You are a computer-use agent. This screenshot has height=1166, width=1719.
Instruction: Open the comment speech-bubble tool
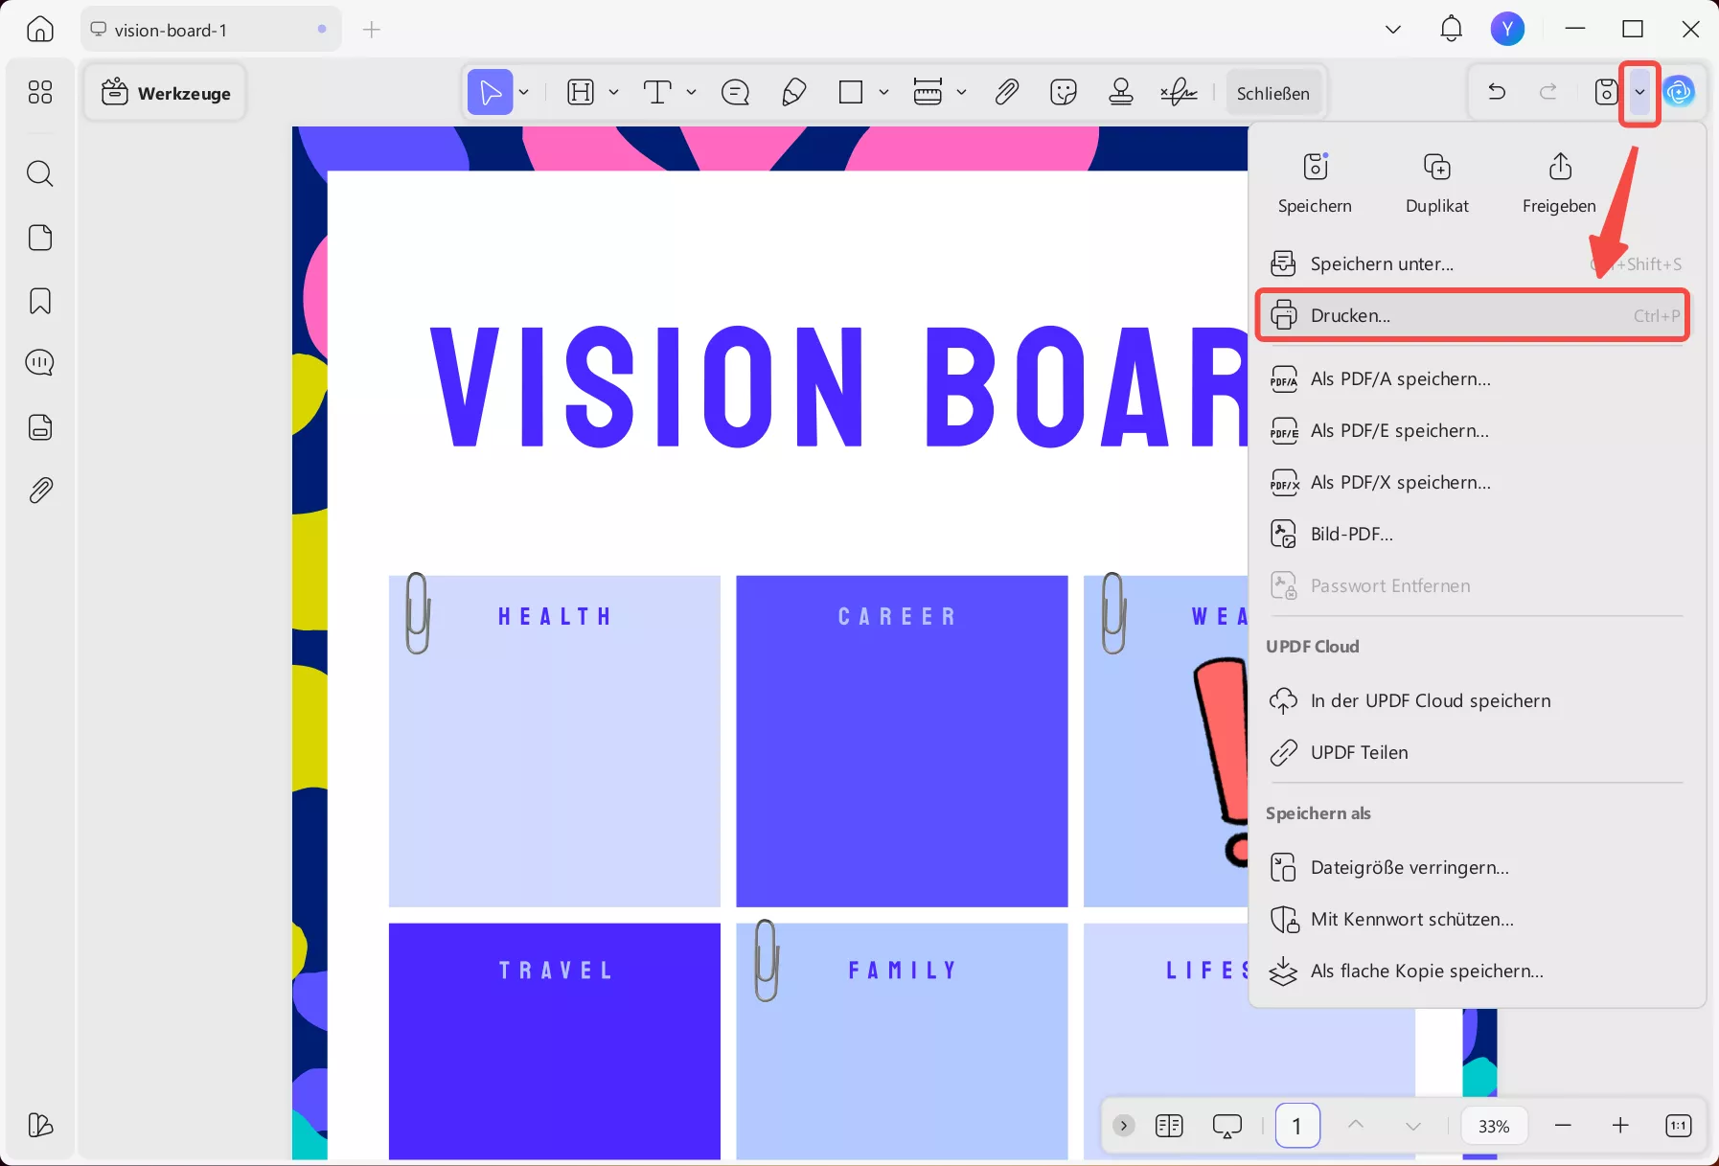(x=734, y=92)
